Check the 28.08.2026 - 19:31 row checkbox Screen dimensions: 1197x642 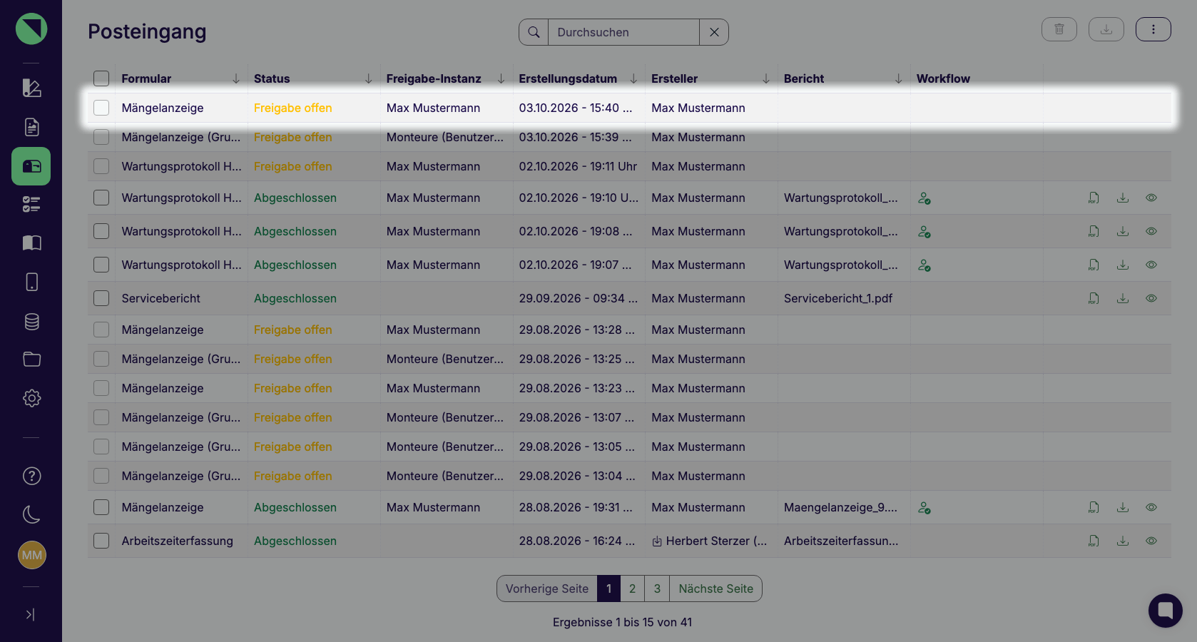101,507
